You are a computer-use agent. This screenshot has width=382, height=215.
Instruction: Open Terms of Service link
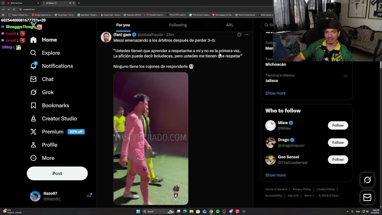point(276,189)
